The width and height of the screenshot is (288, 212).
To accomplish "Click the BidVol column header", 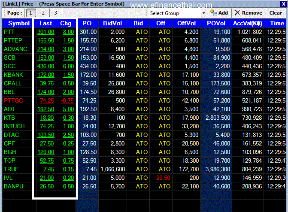I will 112,23.
